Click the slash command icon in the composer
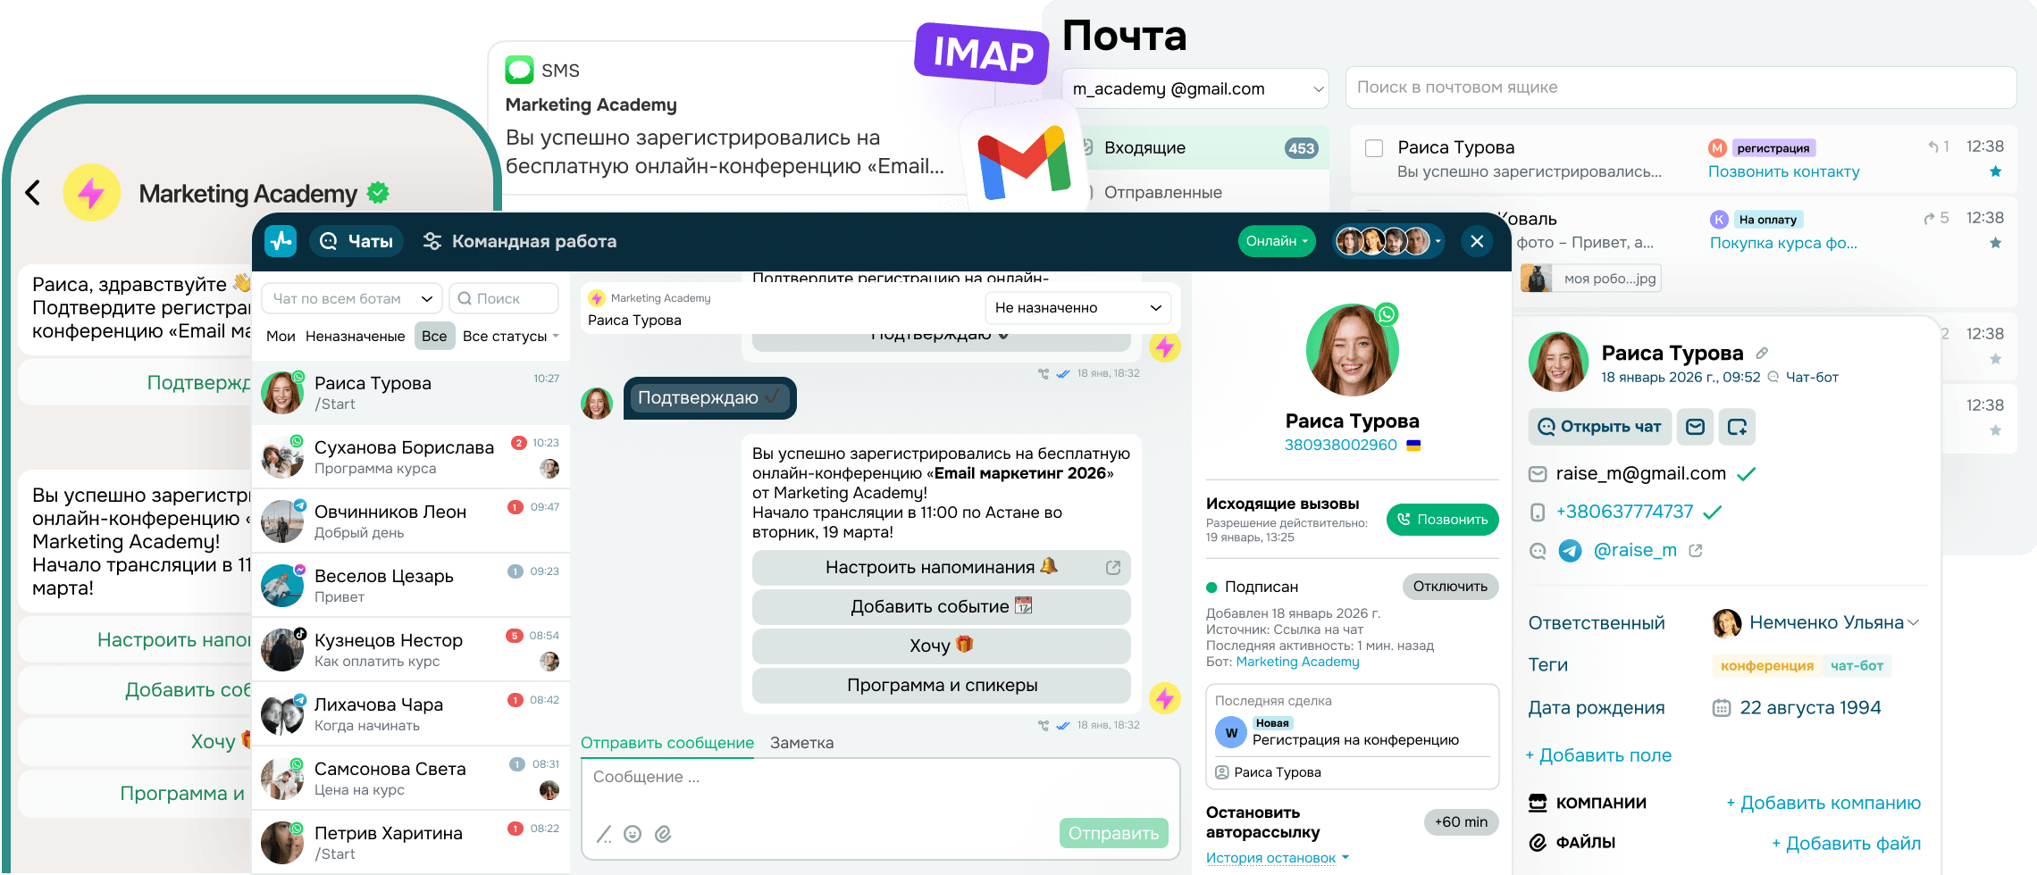This screenshot has width=2037, height=875. pos(604,834)
